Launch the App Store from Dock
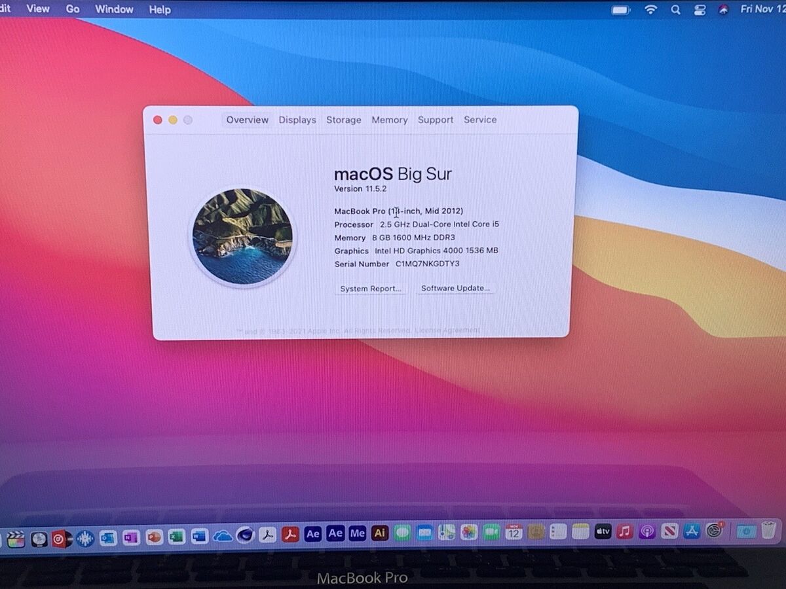 click(692, 531)
